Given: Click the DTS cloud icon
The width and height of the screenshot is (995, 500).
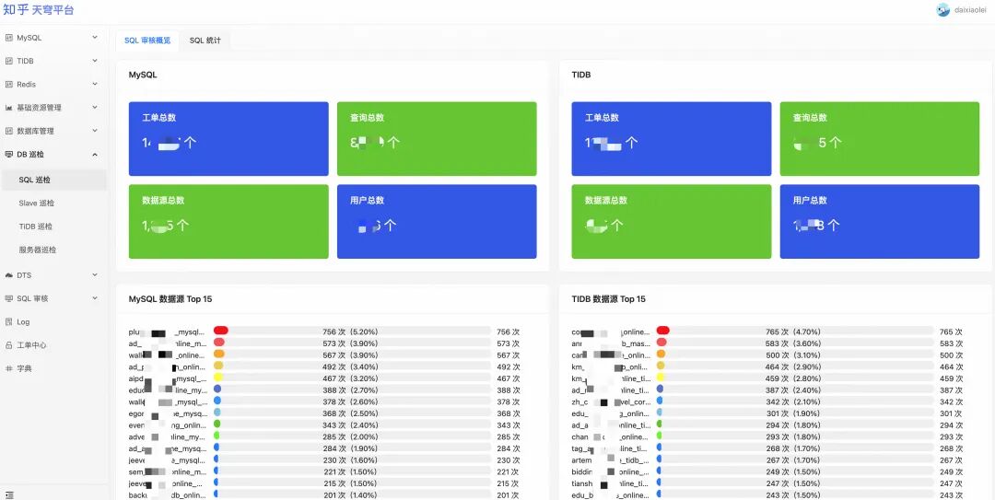Looking at the screenshot, I should pyautogui.click(x=9, y=275).
